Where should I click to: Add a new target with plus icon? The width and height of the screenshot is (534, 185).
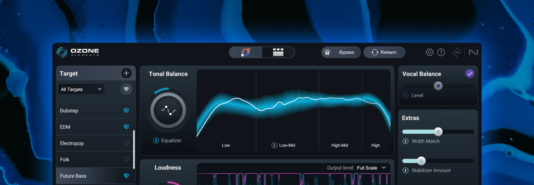coord(126,73)
